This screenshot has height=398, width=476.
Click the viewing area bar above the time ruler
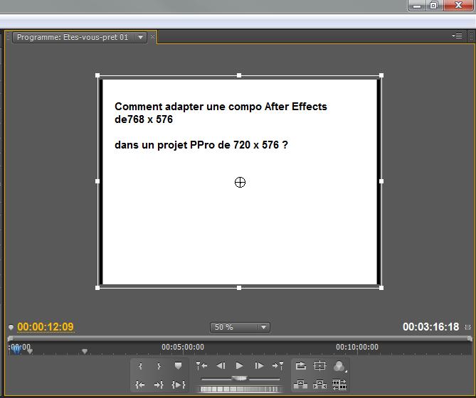[x=240, y=338]
